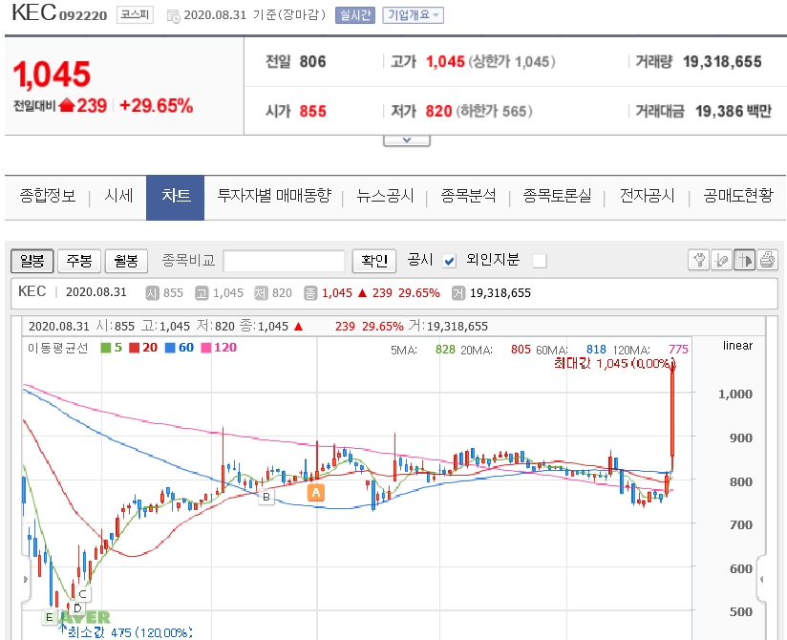Viewport: 787px width, 640px height.
Task: Print the chart with printer icon
Action: coord(767,260)
